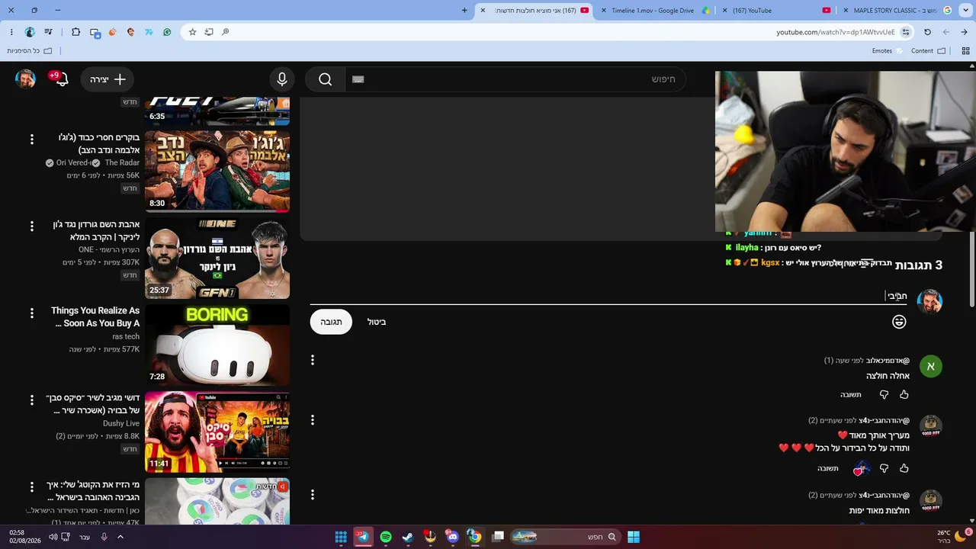Screen dimensions: 976x549
Task: Open site information icon beside the URL
Action: point(906,32)
